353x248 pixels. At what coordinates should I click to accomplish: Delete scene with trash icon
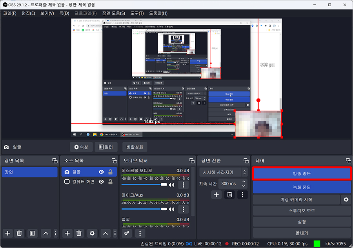click(x=19, y=233)
